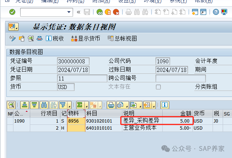
Task: Toggle display/change mode pencil-glasses icon
Action: [x=13, y=39]
